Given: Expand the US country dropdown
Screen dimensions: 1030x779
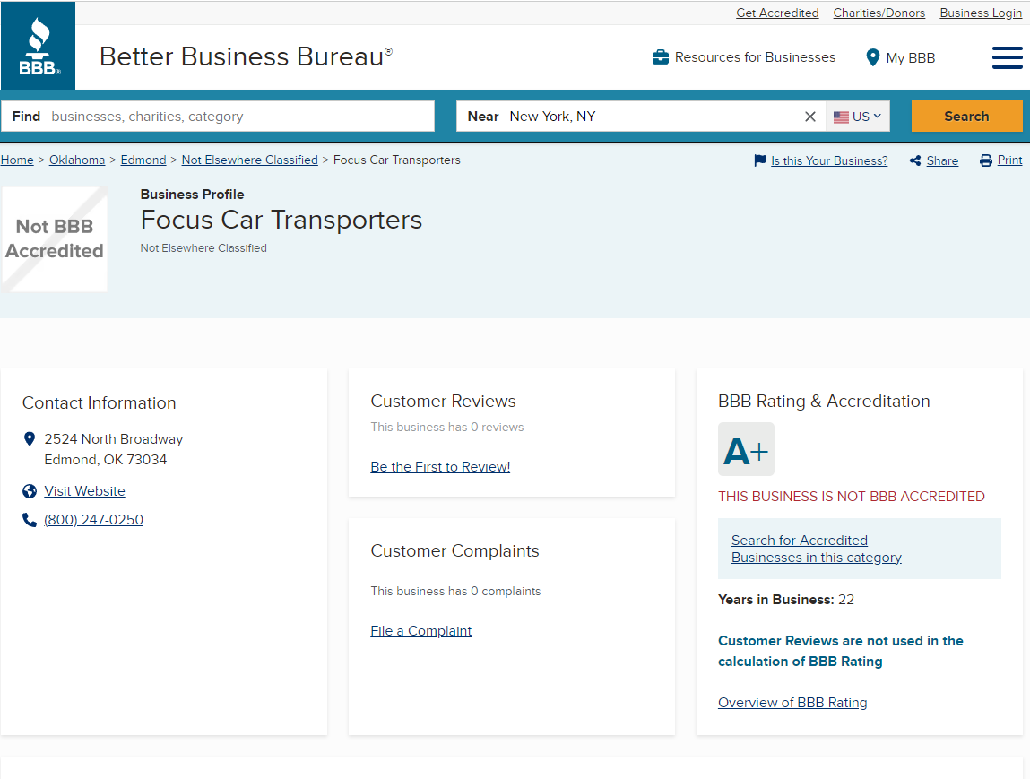Looking at the screenshot, I should 858,117.
